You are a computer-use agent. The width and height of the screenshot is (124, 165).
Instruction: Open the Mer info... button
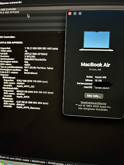point(94,96)
